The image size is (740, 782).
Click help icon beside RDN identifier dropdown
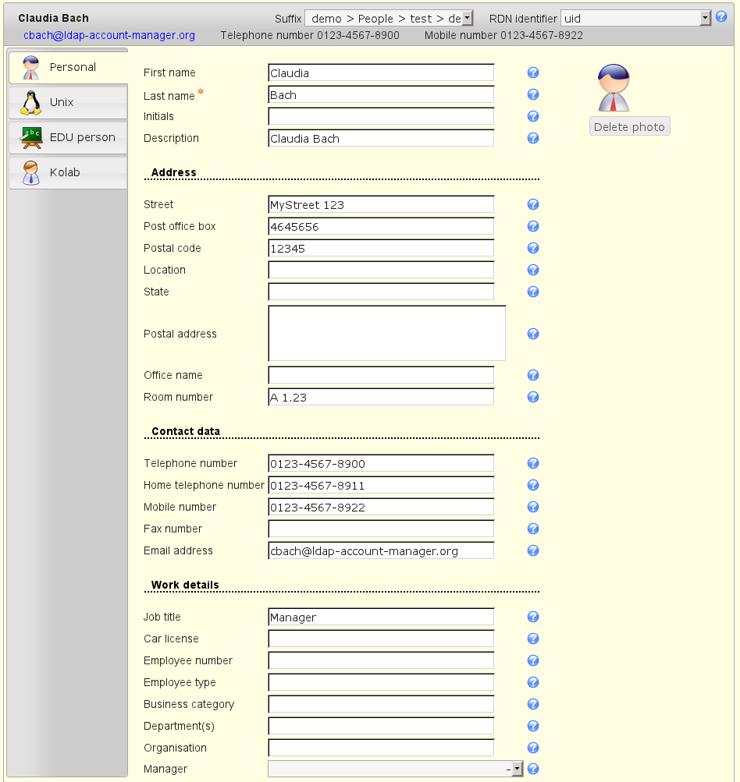(x=721, y=17)
